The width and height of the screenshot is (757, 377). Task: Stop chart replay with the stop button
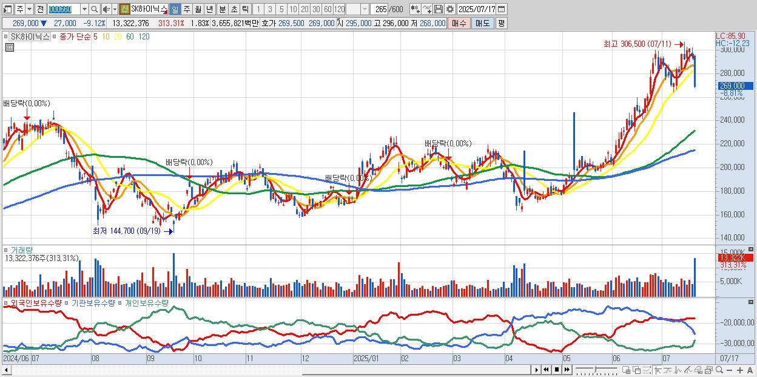(557, 370)
